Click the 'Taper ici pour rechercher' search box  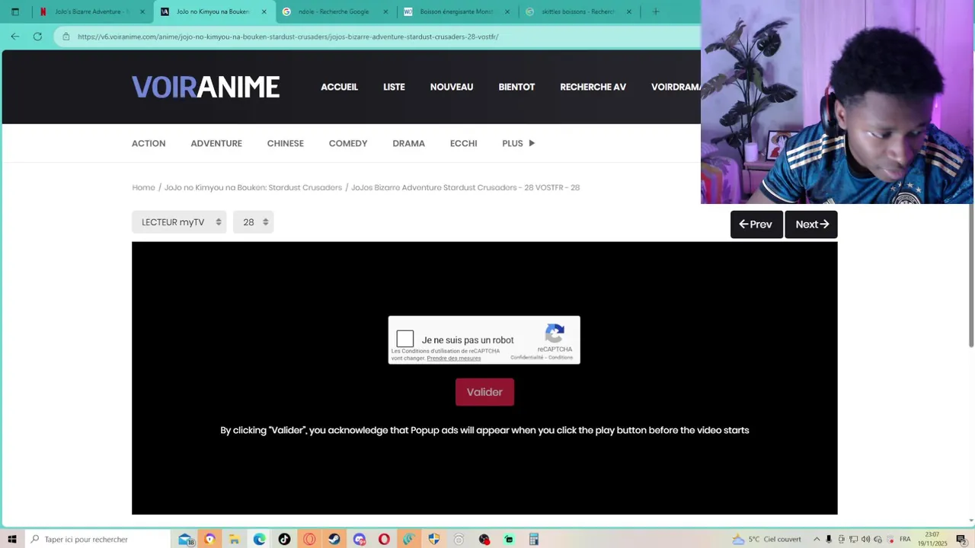pos(96,539)
